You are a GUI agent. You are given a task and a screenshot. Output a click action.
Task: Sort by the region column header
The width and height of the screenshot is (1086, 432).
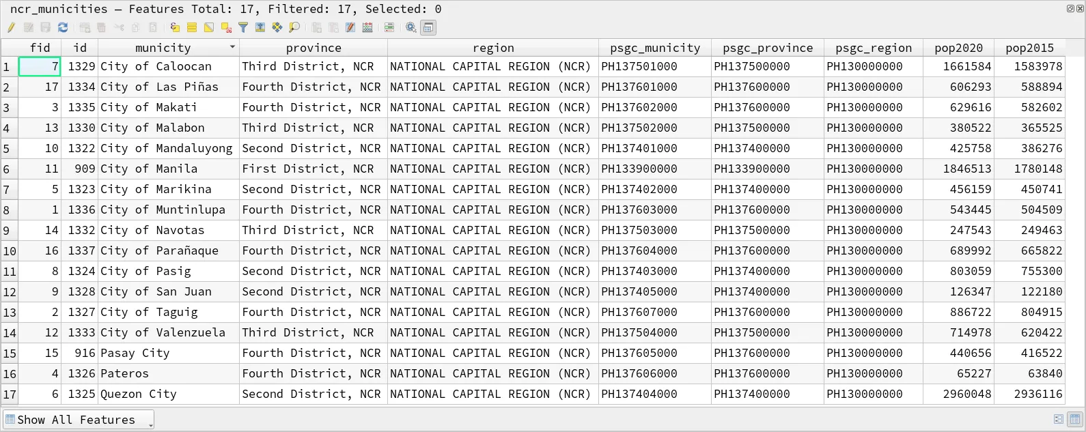coord(493,48)
